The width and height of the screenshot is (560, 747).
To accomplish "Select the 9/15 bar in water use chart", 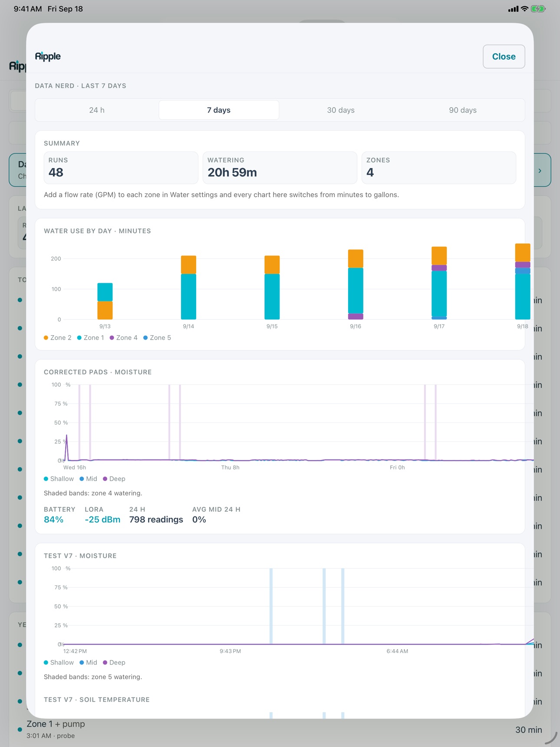I will point(272,288).
